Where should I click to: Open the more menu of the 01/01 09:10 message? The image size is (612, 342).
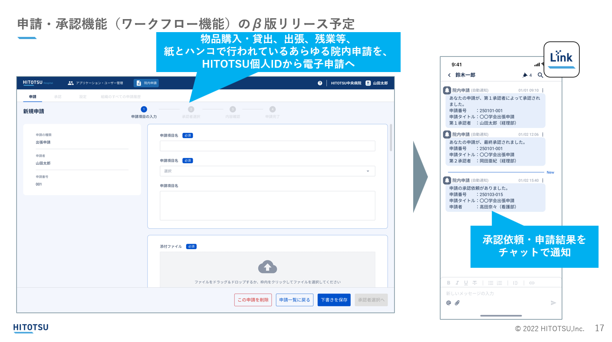[543, 90]
